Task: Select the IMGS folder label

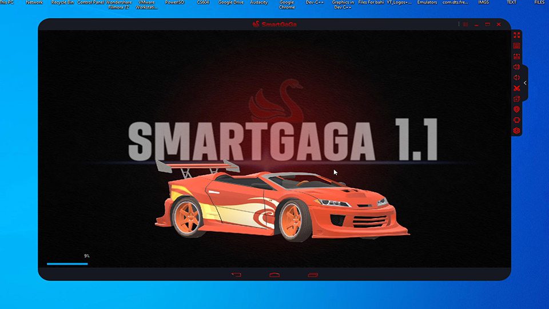Action: [x=483, y=2]
